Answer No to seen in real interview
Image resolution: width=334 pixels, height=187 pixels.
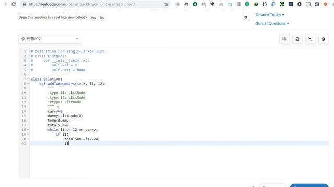pos(102,18)
